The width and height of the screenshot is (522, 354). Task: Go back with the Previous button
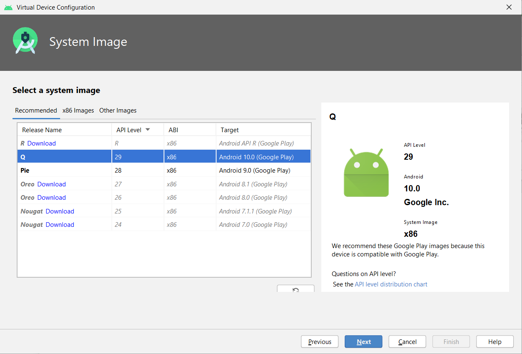(x=320, y=342)
